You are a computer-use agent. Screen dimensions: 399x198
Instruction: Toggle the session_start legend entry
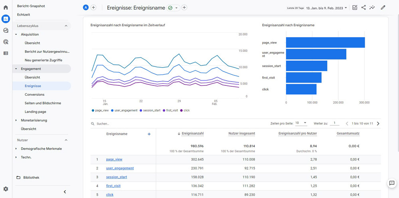pos(149,110)
